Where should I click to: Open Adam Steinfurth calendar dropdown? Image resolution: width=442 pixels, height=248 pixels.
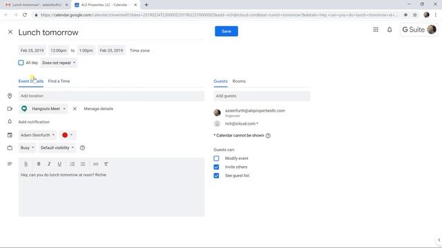coord(37,135)
